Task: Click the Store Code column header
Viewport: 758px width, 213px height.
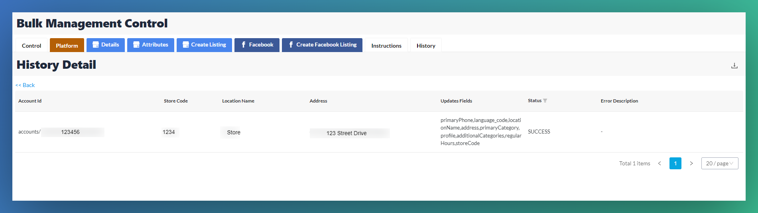Action: 176,101
